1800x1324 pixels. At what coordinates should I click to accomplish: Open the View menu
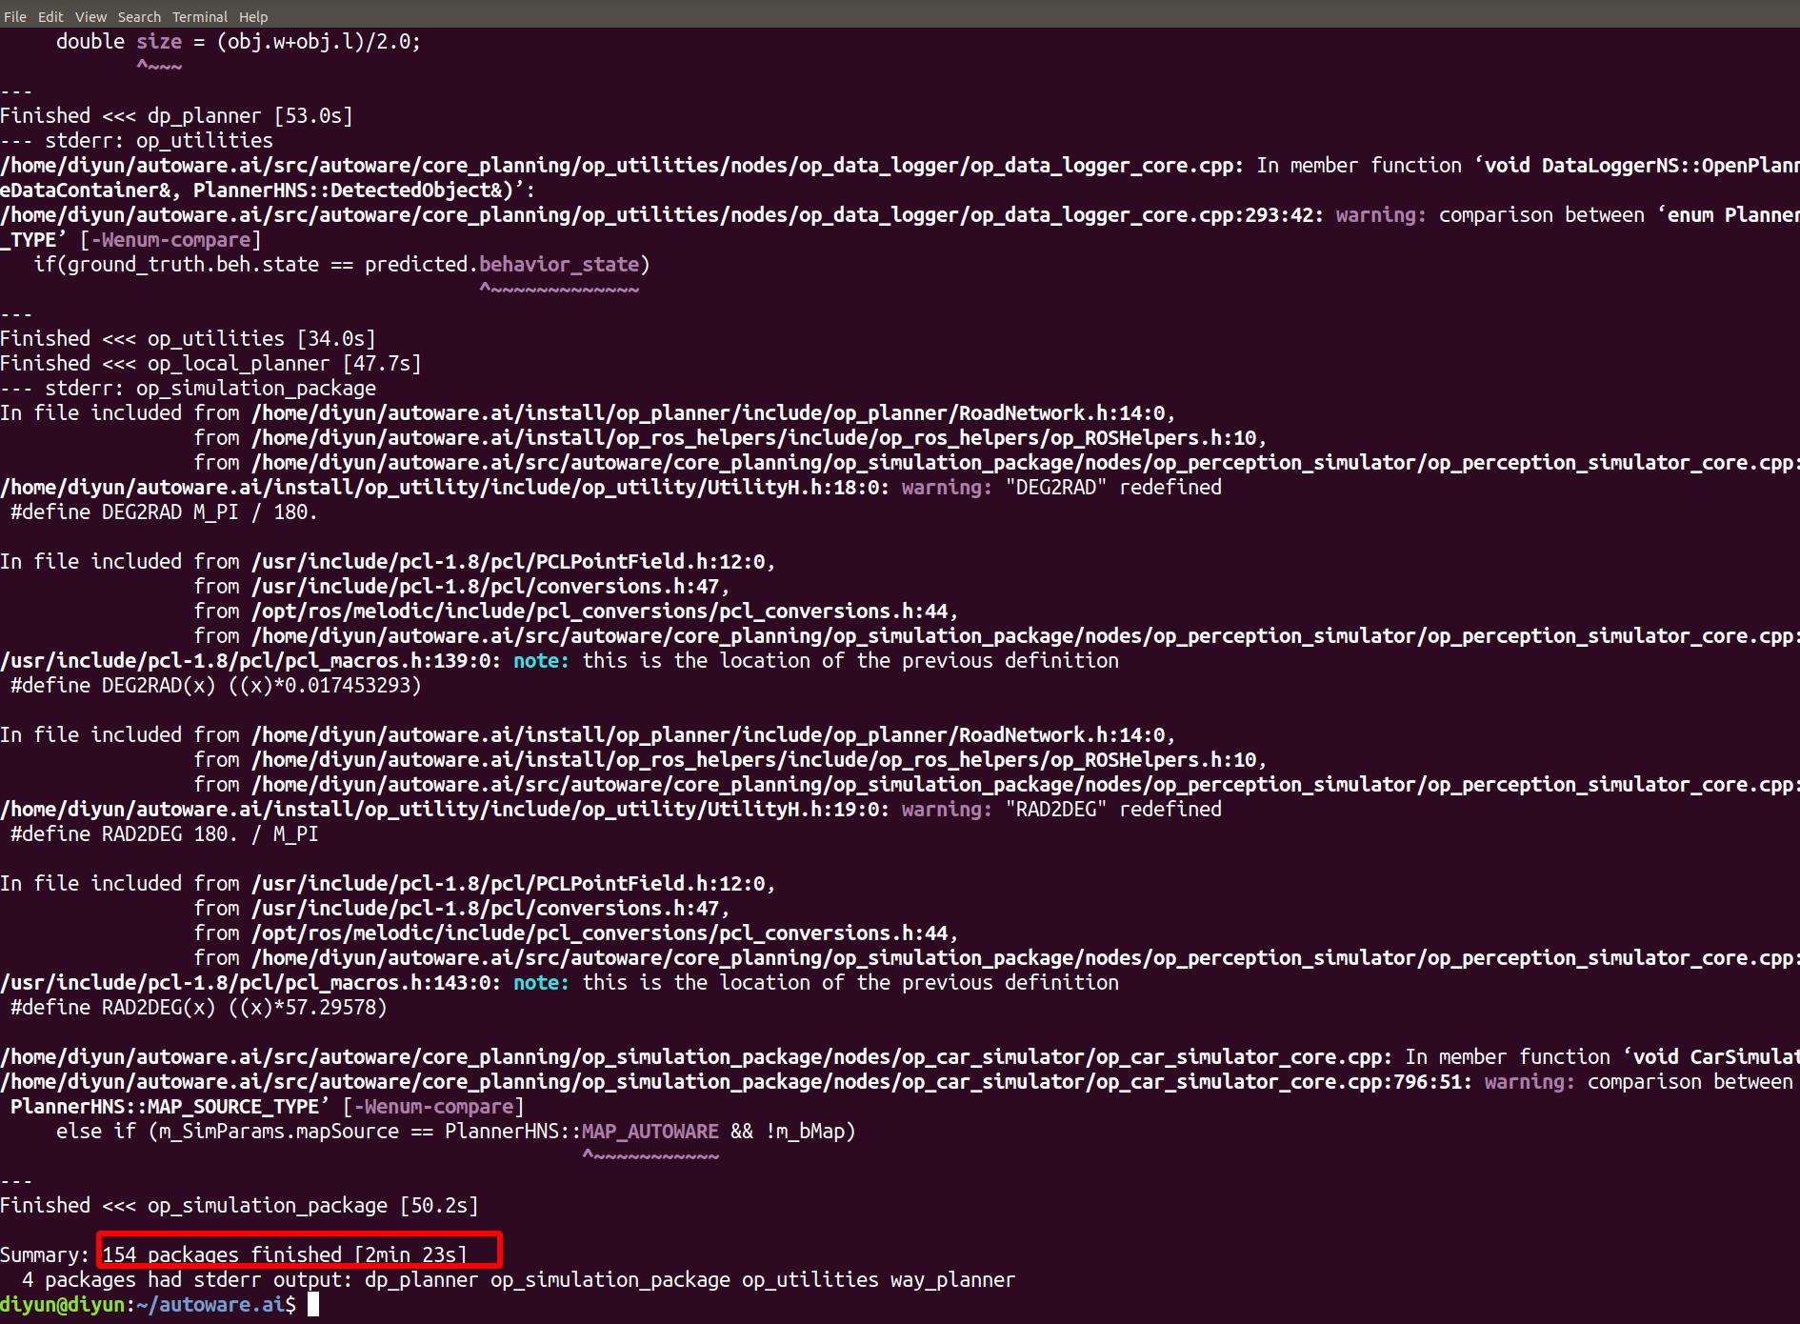(90, 16)
